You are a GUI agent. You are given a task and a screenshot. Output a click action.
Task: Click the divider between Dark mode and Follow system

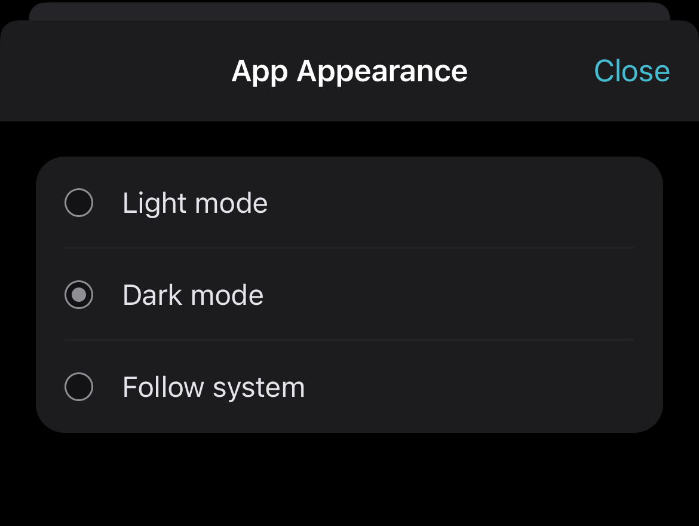(x=349, y=340)
